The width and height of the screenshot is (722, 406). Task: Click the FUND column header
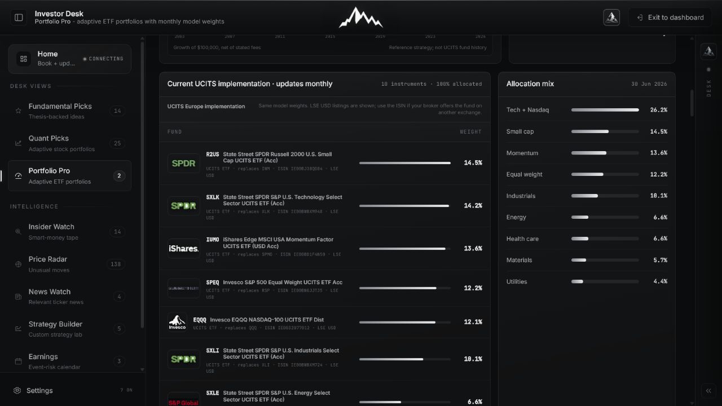coord(174,132)
